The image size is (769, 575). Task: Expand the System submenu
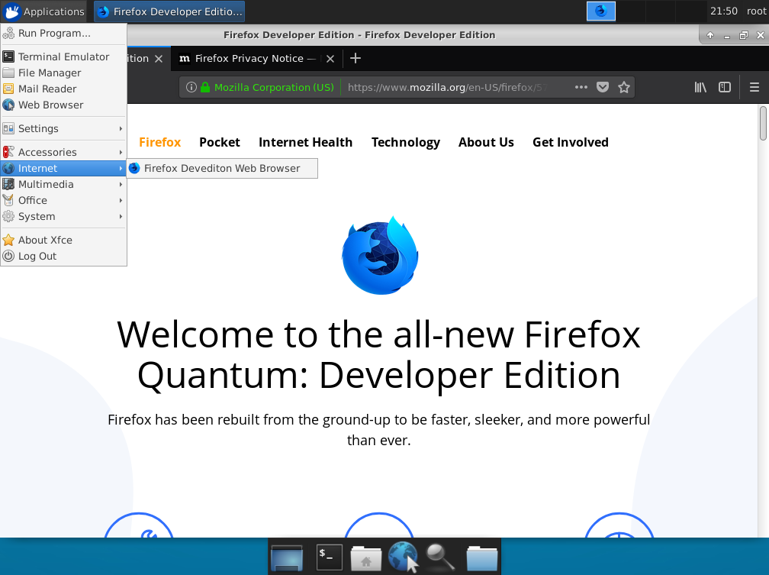click(x=64, y=217)
